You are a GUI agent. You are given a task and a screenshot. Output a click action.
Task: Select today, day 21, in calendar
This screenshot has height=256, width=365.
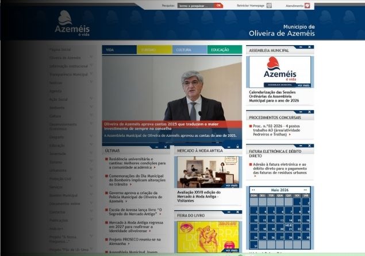point(289,227)
